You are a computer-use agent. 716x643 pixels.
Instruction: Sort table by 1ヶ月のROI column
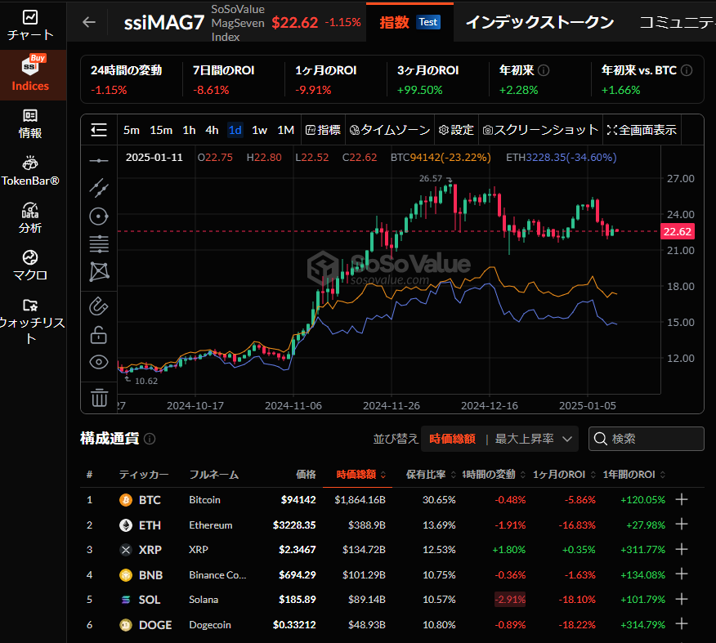(x=565, y=475)
